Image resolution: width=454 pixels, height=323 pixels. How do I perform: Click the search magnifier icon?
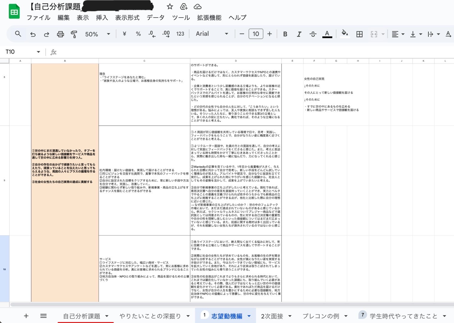click(x=18, y=34)
